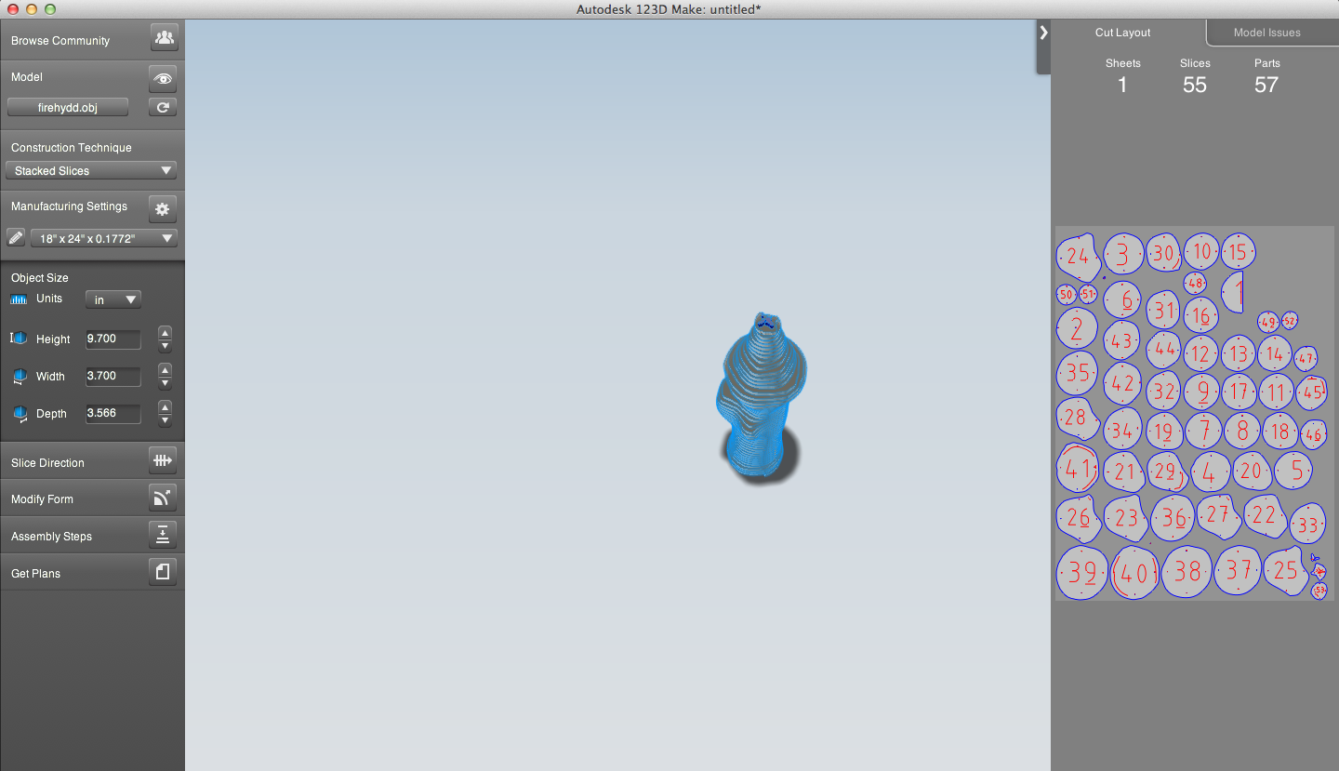The width and height of the screenshot is (1339, 771).
Task: Select slice part 35 in layout
Action: [1077, 373]
